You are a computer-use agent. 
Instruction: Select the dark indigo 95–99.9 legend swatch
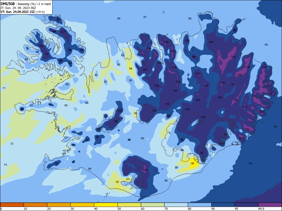point(246,205)
